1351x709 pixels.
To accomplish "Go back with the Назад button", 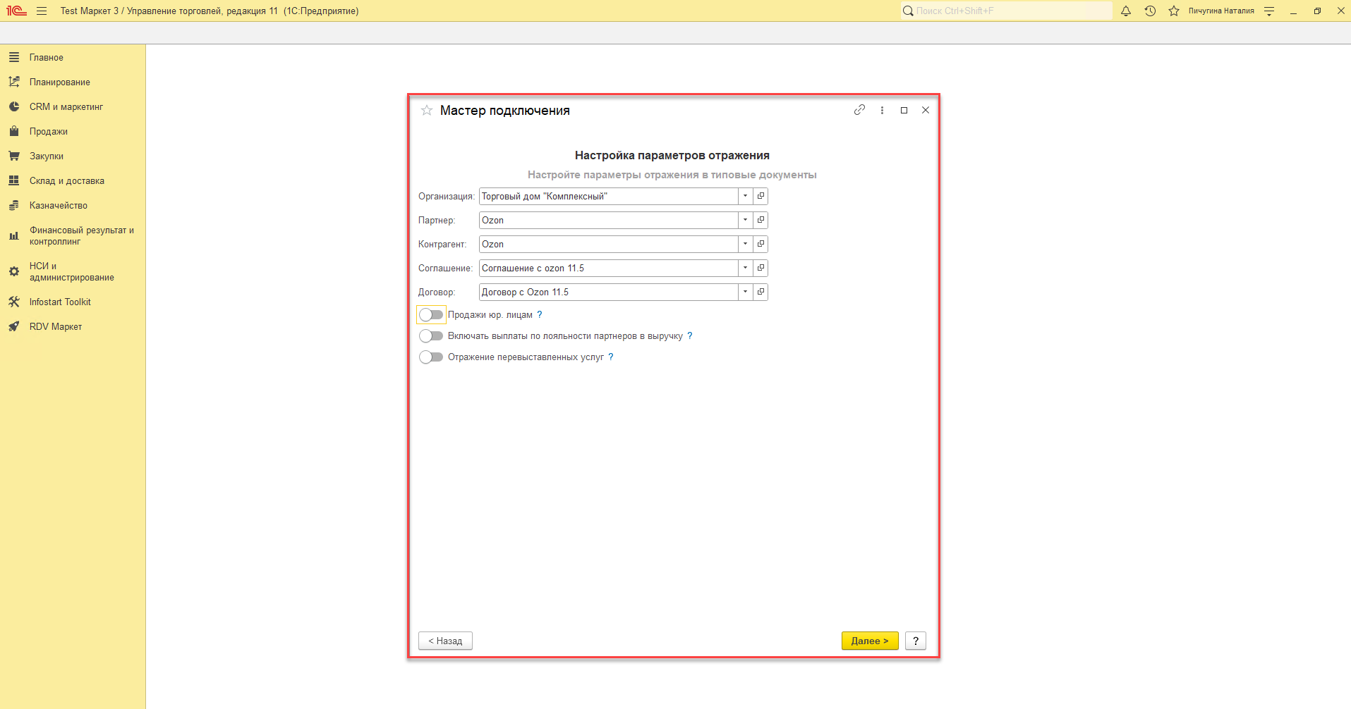I will pos(445,641).
